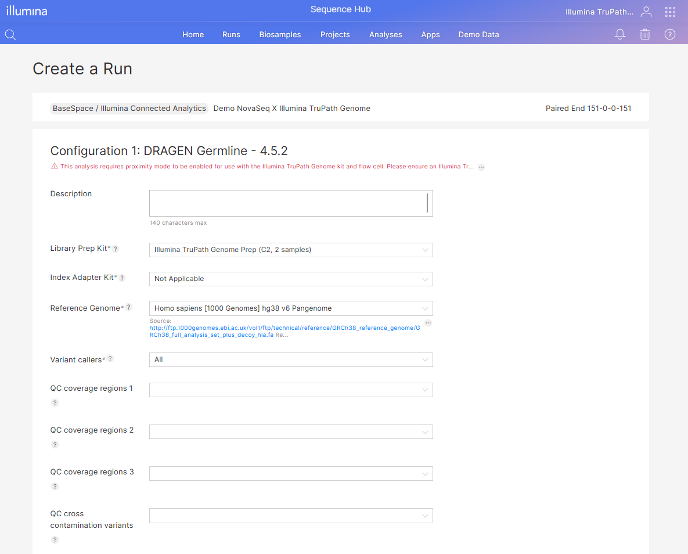Click the search magnifier icon
The height and width of the screenshot is (554, 688).
click(x=10, y=35)
